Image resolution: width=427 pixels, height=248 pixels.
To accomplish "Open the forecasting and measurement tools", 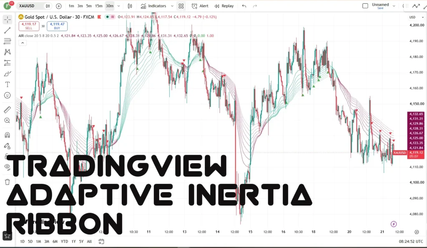I will 8,63.
